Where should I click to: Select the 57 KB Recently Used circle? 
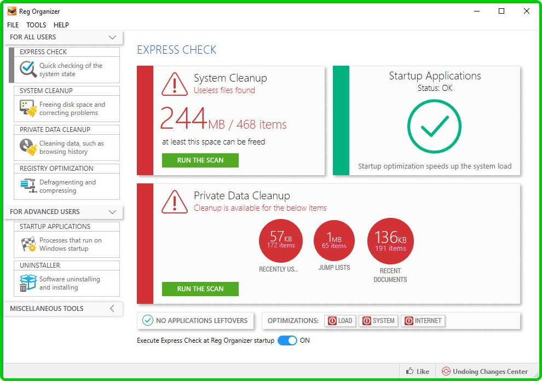[281, 241]
